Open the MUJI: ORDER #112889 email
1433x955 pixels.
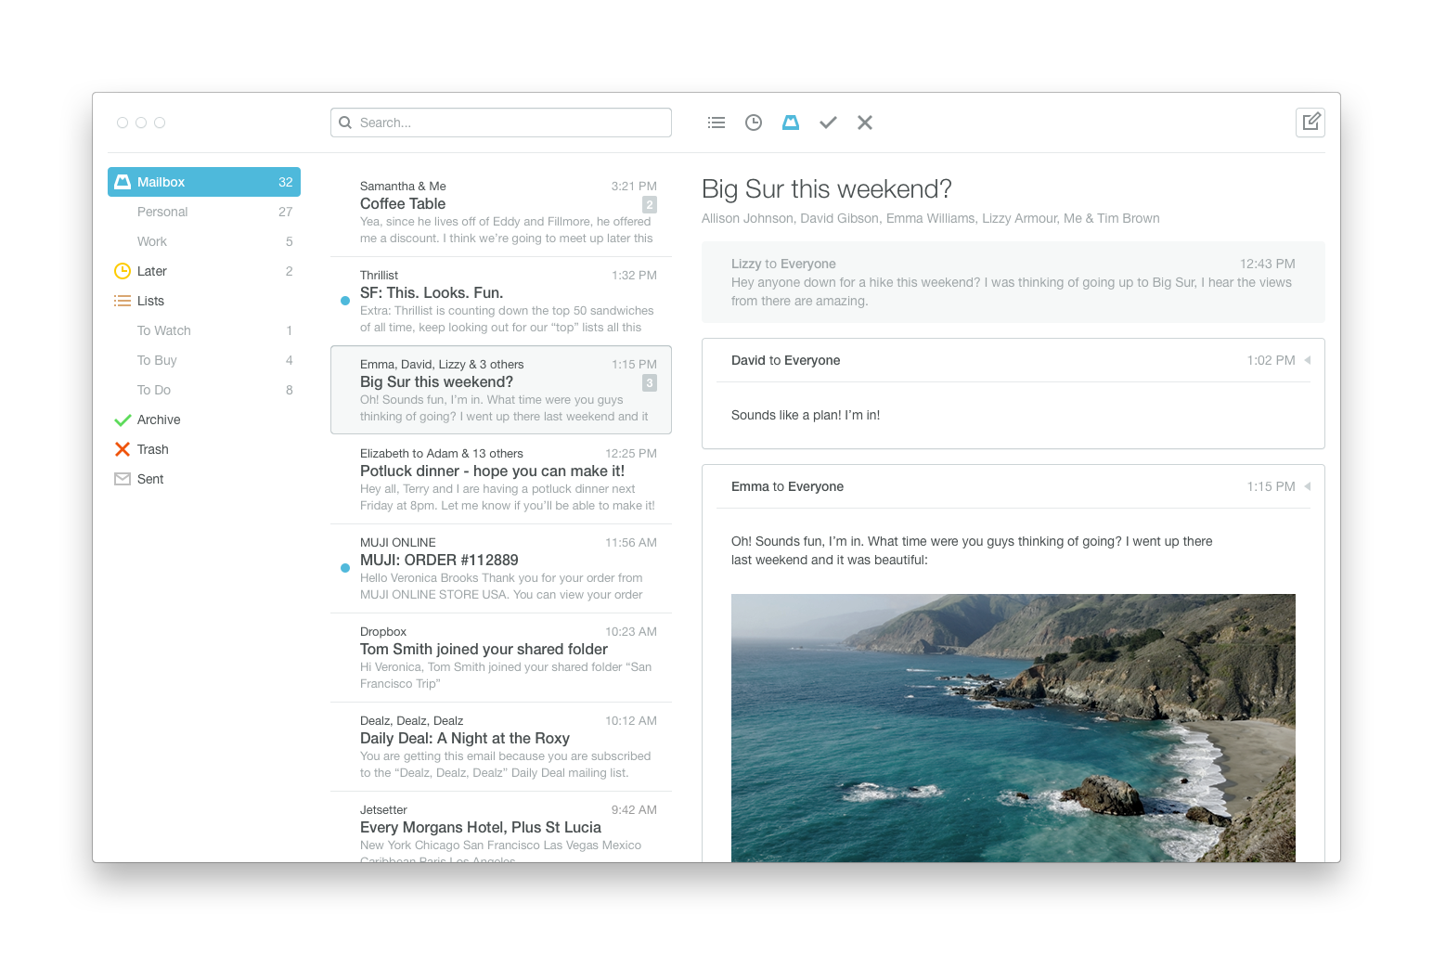[501, 568]
